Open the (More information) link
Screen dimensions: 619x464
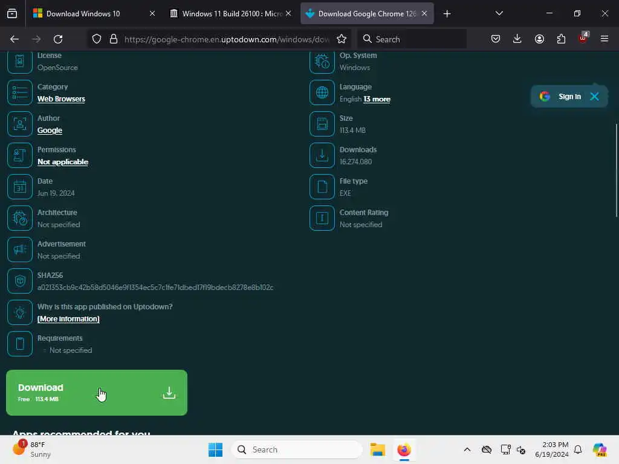[x=68, y=319]
